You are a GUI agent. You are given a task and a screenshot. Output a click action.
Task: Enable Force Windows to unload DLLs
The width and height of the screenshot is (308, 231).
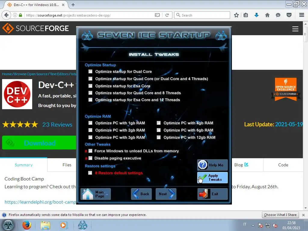(90, 151)
